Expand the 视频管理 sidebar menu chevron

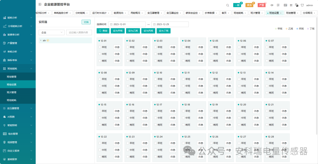point(31,142)
